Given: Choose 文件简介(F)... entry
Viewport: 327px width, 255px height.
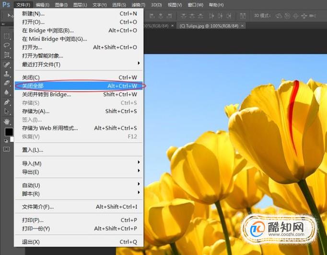Looking at the screenshot, I should 79,207.
